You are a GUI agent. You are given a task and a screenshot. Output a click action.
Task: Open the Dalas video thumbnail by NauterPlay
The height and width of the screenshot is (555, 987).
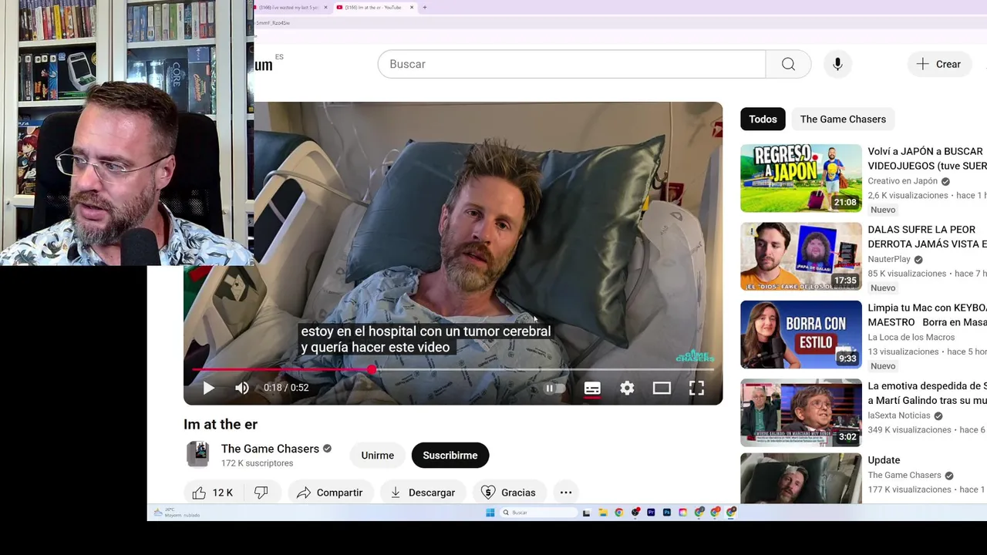pos(801,256)
